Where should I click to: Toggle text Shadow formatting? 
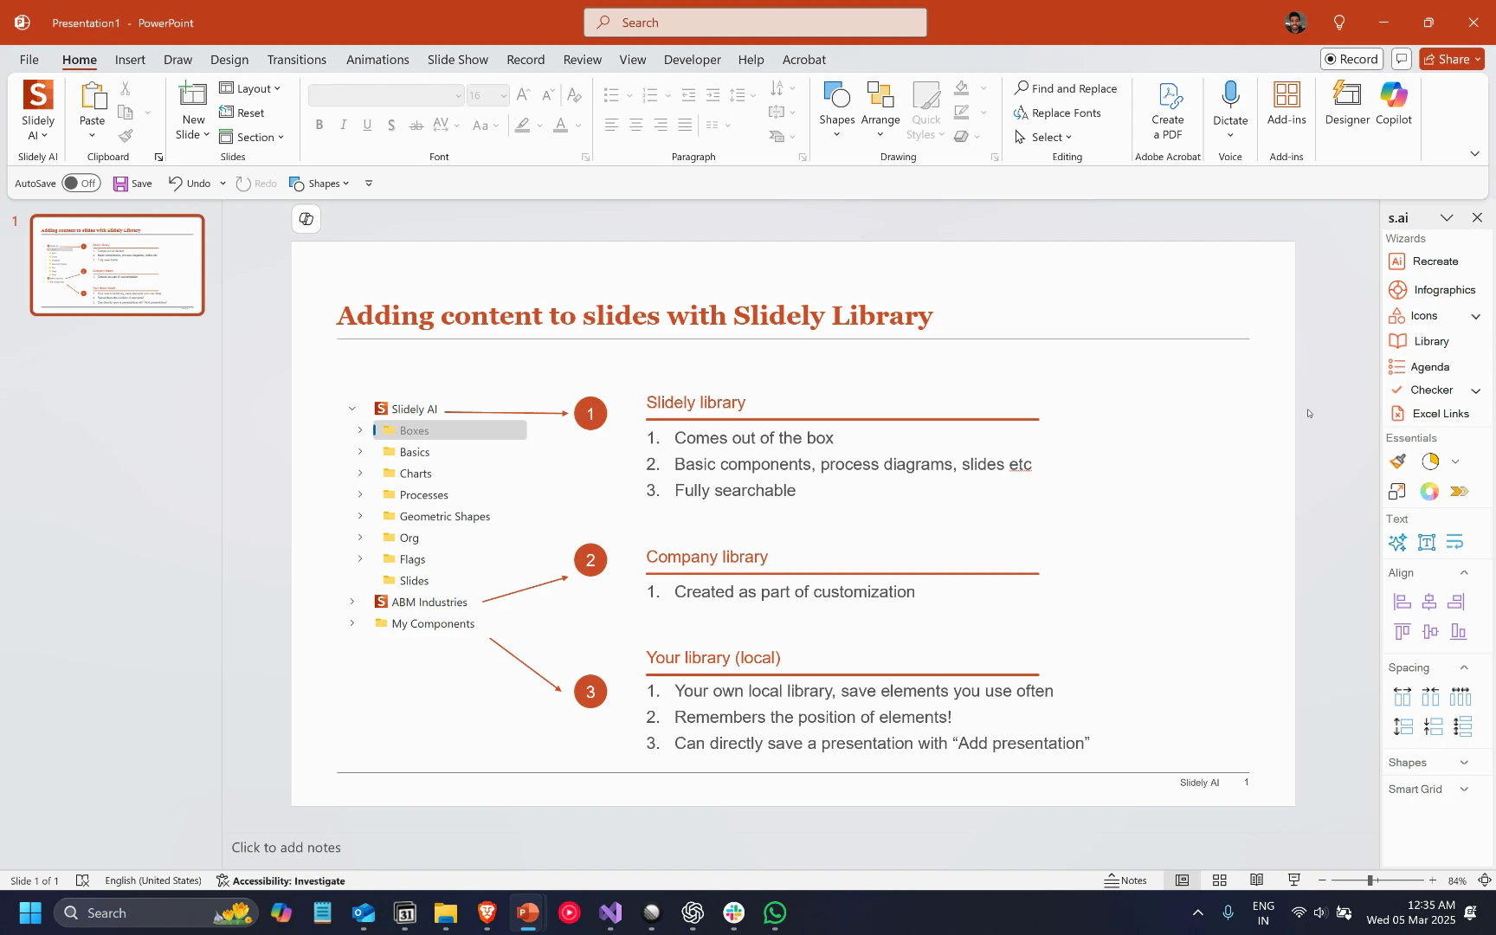[391, 126]
